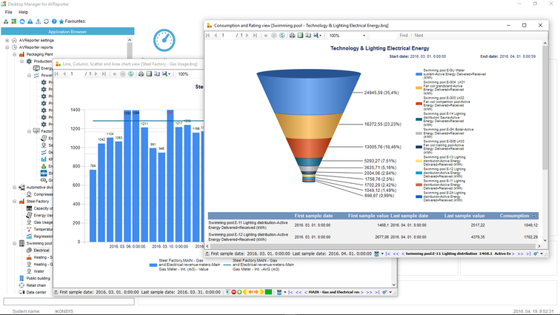Select Retail chain in the tree

click(36, 285)
